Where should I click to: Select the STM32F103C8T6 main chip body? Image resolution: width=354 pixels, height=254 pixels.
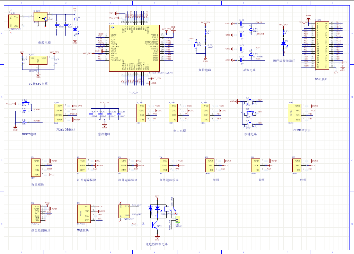[x=134, y=48]
